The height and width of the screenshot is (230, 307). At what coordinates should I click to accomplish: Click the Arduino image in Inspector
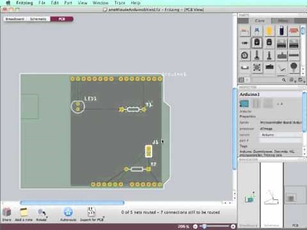point(244,103)
